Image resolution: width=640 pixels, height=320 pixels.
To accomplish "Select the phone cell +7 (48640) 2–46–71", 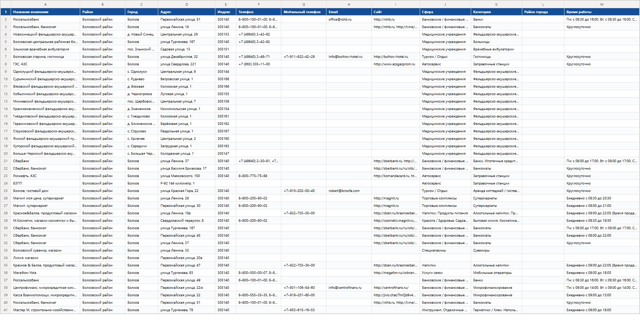I will pyautogui.click(x=259, y=57).
